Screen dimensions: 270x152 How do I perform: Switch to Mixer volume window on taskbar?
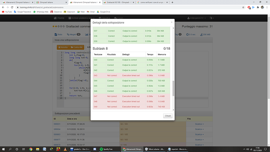pyautogui.click(x=155, y=149)
